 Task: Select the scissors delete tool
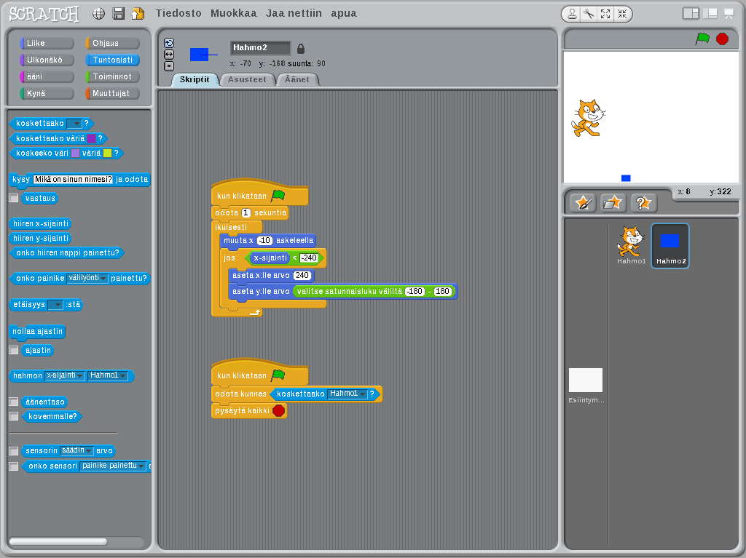click(589, 15)
